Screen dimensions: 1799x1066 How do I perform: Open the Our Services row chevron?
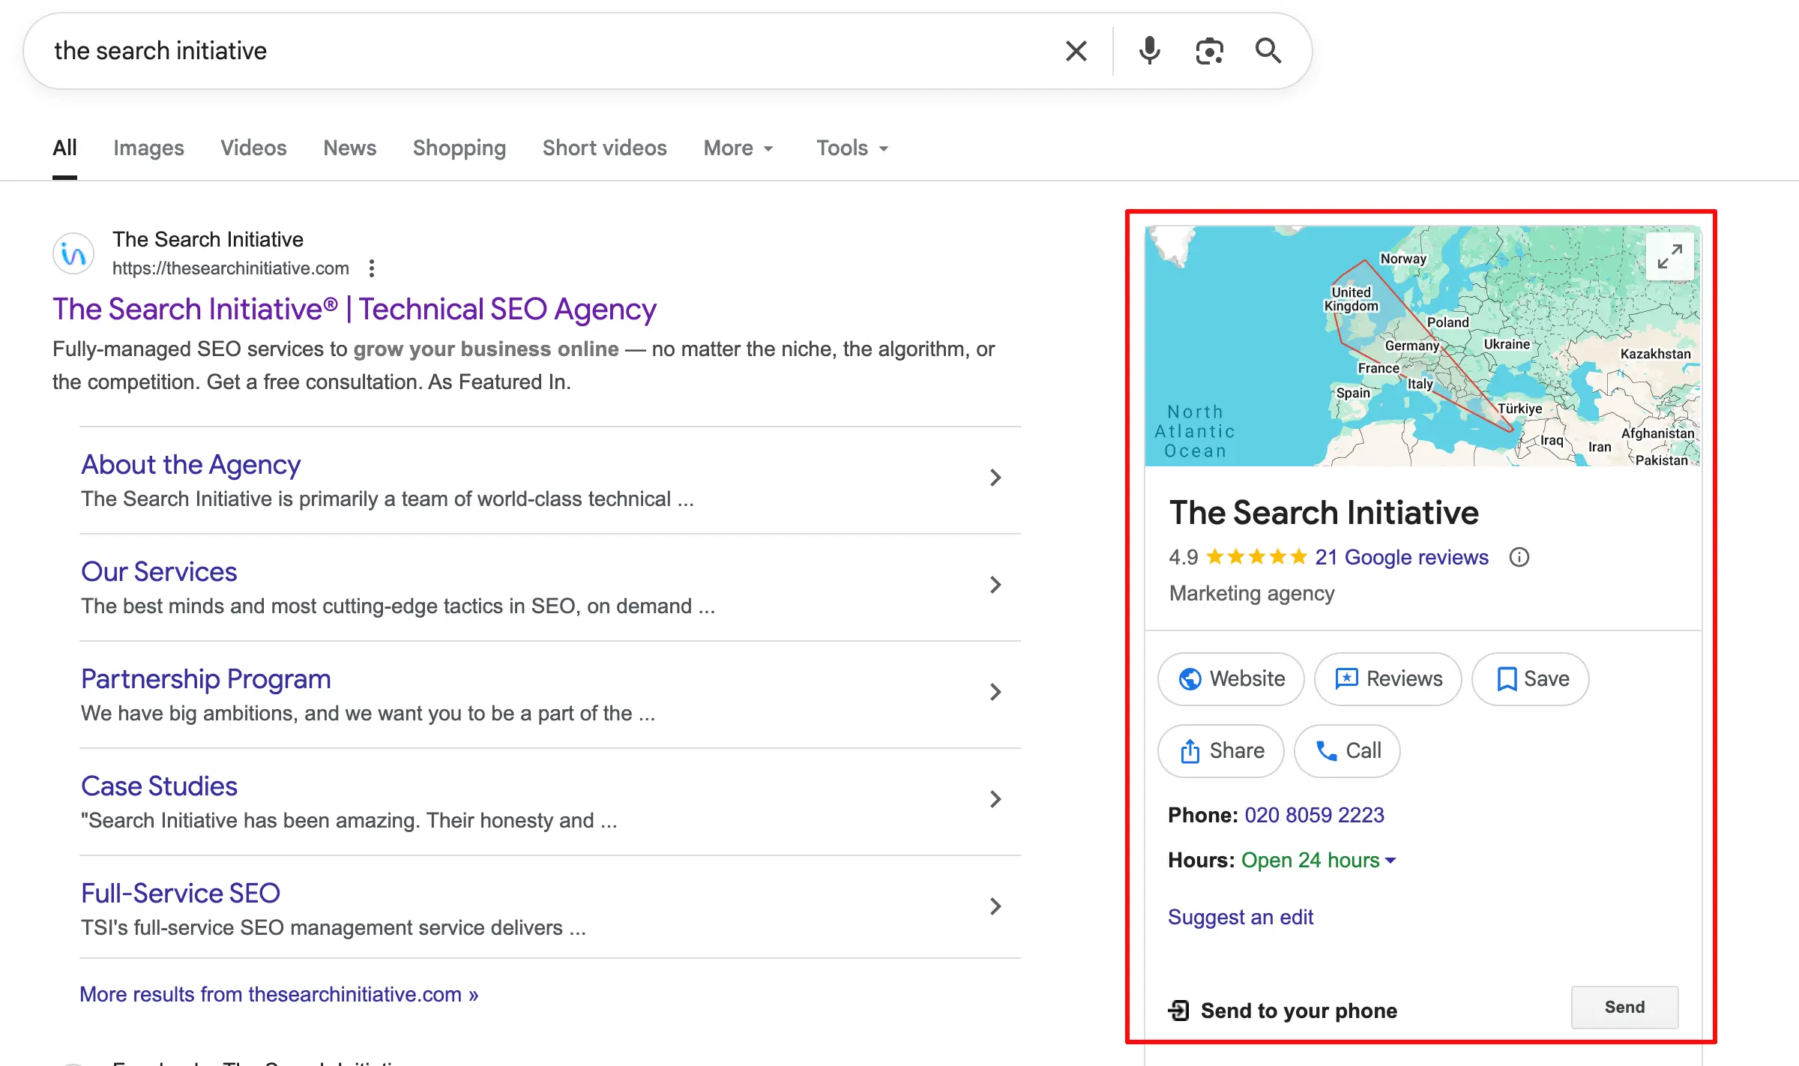[995, 585]
